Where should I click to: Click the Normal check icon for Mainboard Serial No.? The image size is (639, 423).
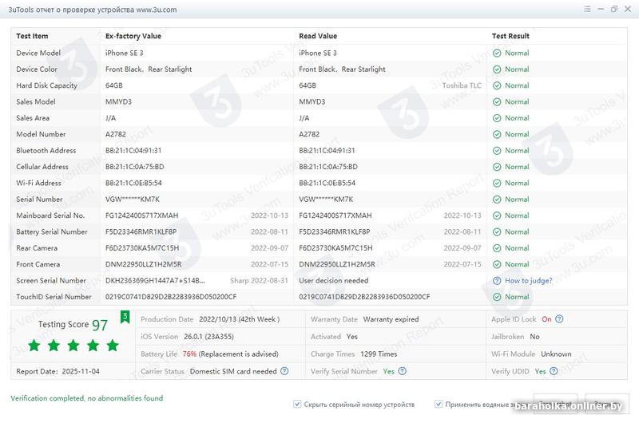point(497,215)
